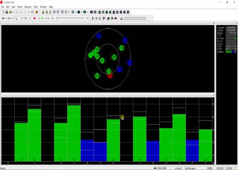Click the warmstart thermometer icon
This screenshot has width=238, height=170.
[97, 18]
